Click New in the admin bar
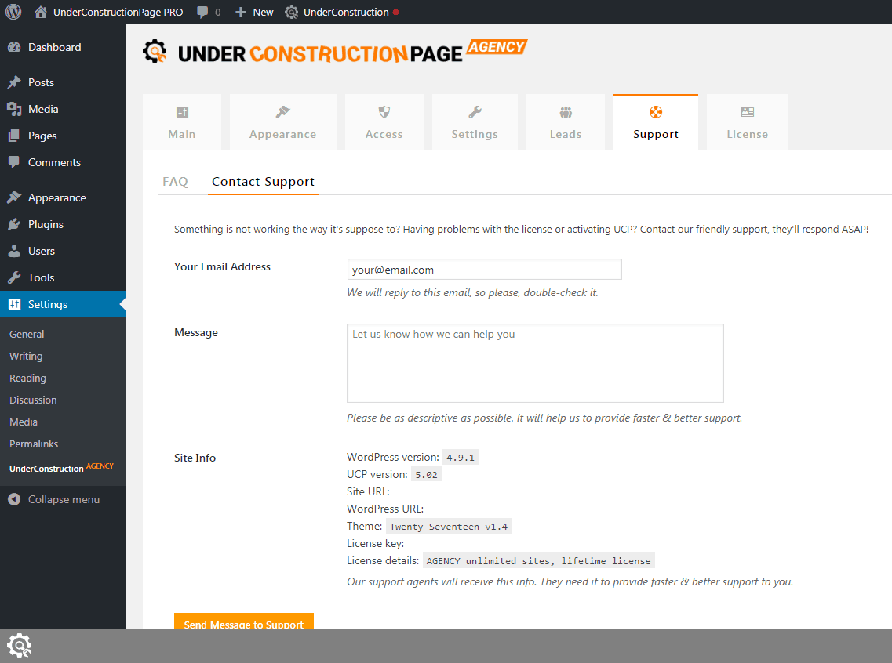 pos(263,12)
